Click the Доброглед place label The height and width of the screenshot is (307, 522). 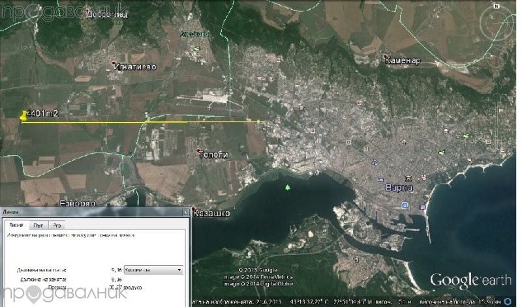[107, 15]
